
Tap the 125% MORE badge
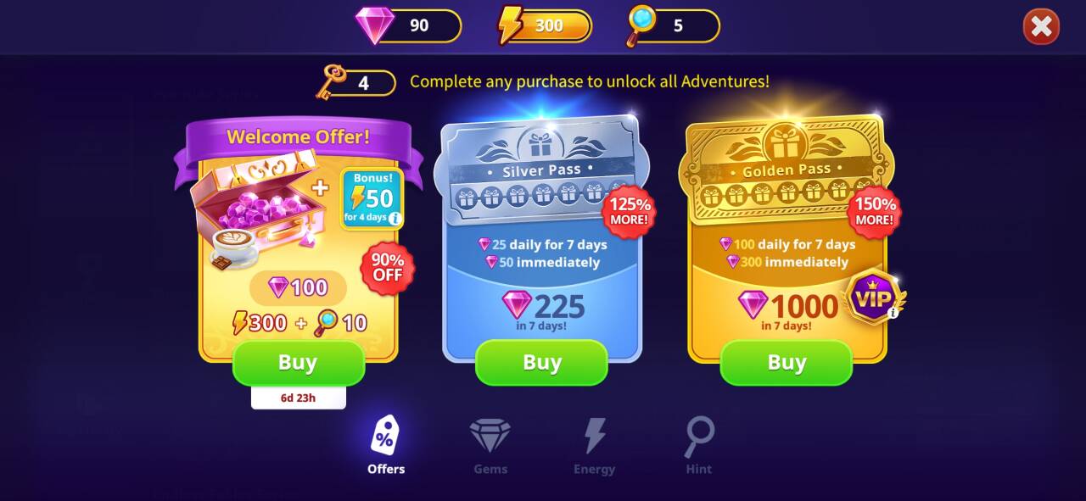tap(629, 211)
